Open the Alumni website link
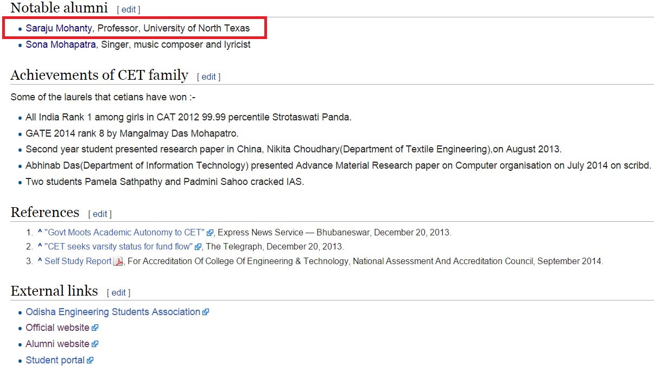654x371 pixels. coord(57,344)
